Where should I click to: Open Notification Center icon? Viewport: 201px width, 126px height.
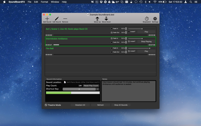click(196, 2)
